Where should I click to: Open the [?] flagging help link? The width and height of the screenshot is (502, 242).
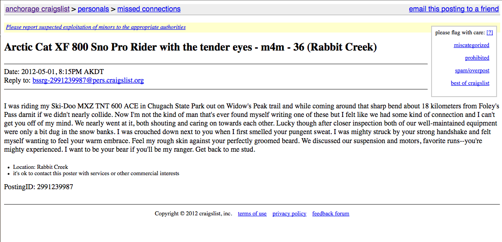(489, 33)
